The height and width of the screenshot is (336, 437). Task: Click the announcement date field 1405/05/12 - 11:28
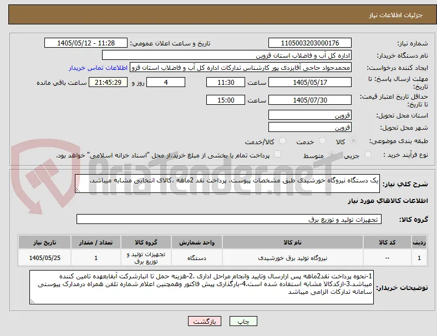86,43
